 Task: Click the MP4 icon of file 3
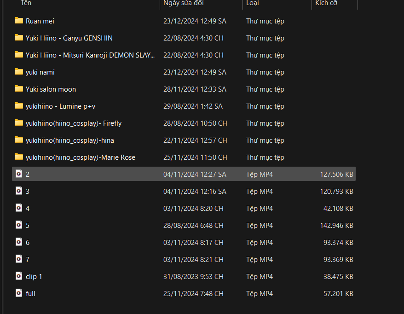[19, 191]
